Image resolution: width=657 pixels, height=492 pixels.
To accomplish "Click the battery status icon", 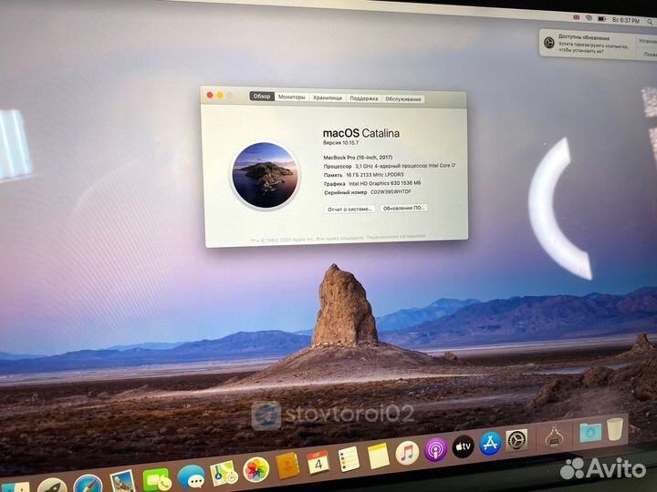I will point(601,19).
